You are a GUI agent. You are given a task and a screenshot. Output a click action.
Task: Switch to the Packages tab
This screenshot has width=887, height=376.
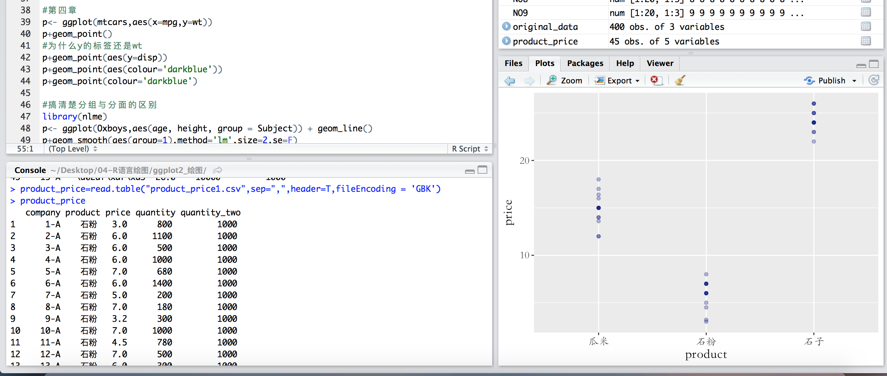[x=585, y=63]
